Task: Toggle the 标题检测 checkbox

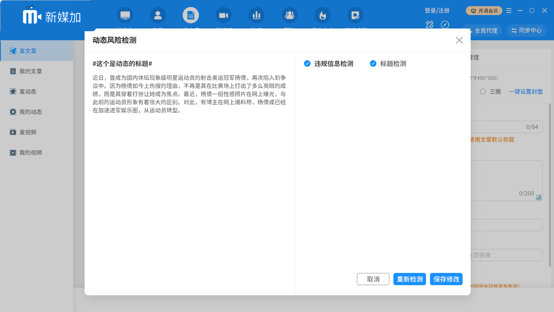Action: pos(373,64)
